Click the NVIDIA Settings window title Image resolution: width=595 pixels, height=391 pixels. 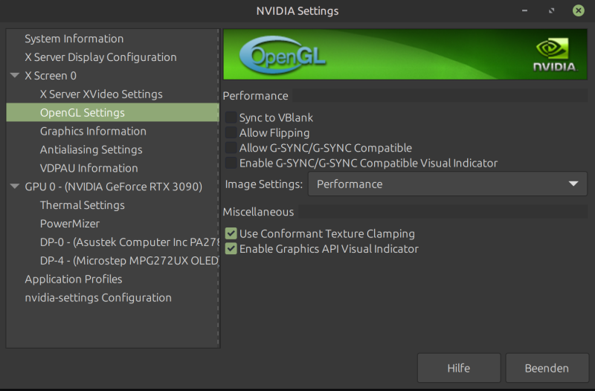297,11
